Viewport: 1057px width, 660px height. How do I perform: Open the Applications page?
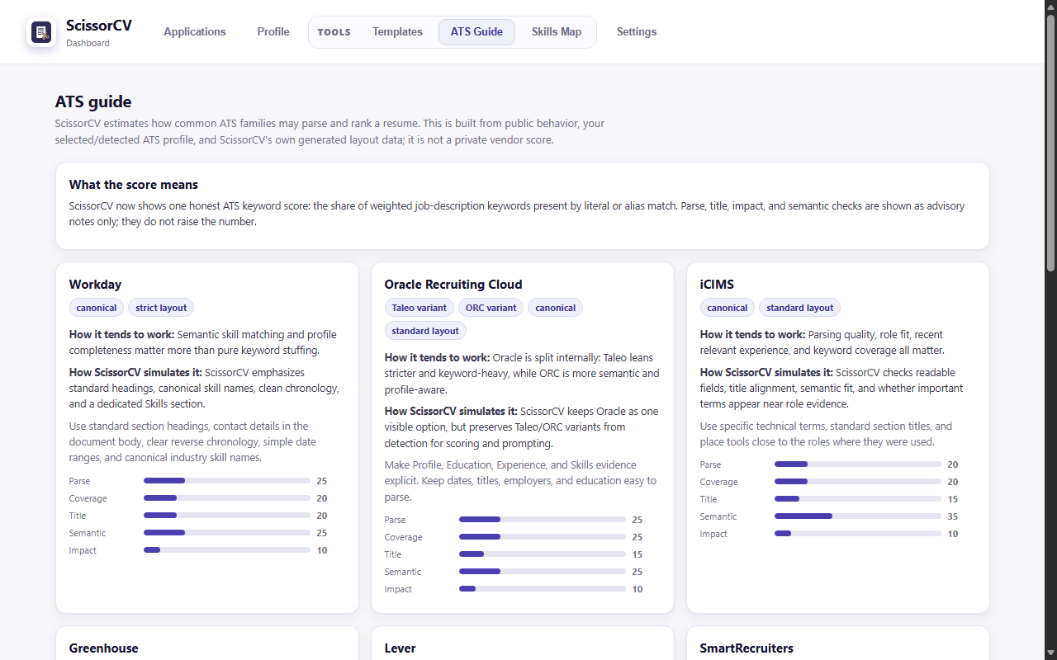tap(195, 32)
